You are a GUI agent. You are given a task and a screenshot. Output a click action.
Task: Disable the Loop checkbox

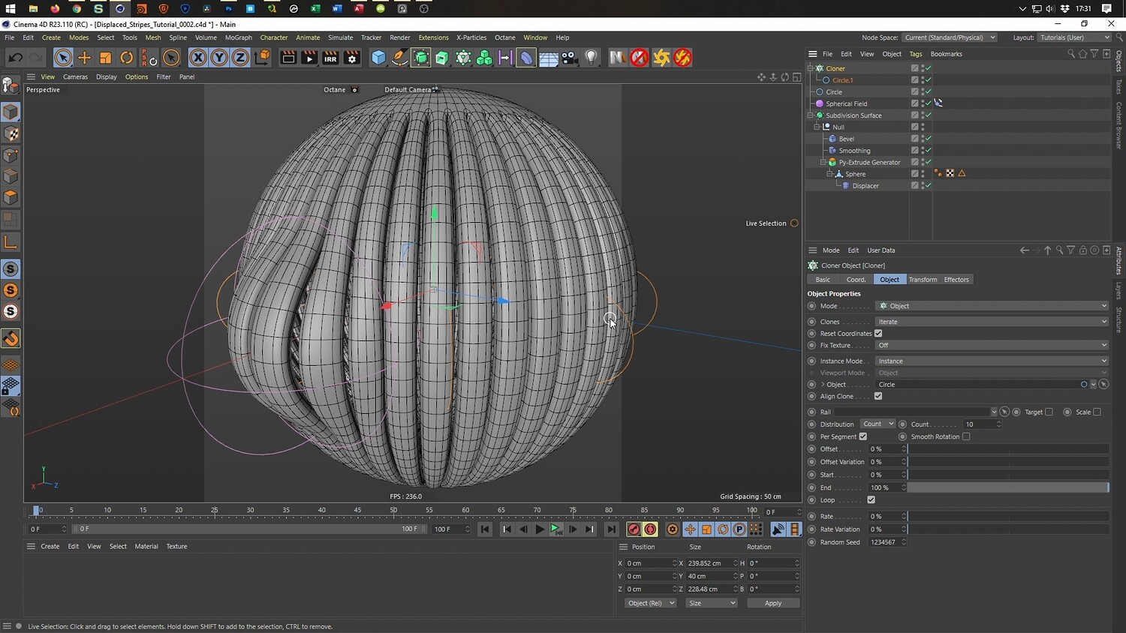click(871, 500)
